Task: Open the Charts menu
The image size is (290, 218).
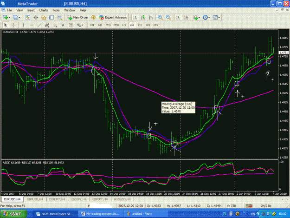Action: coord(43,10)
